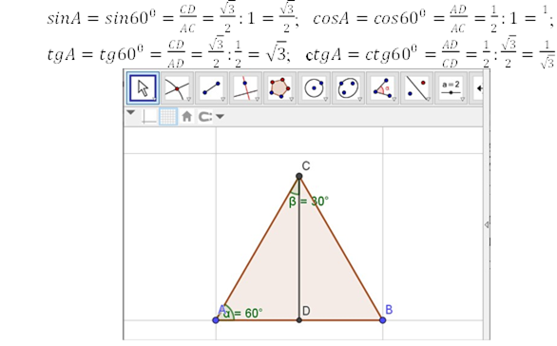Open the point capturing magnet dropdown
This screenshot has height=346, width=557.
tap(211, 117)
